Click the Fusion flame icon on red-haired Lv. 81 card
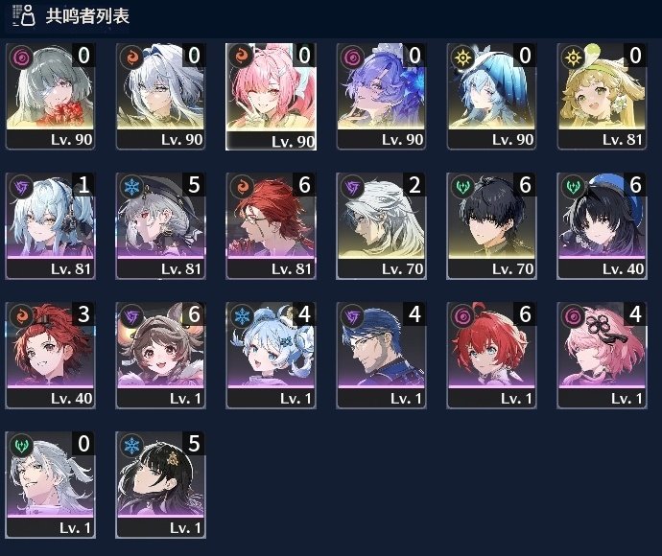The height and width of the screenshot is (556, 662). 243,186
